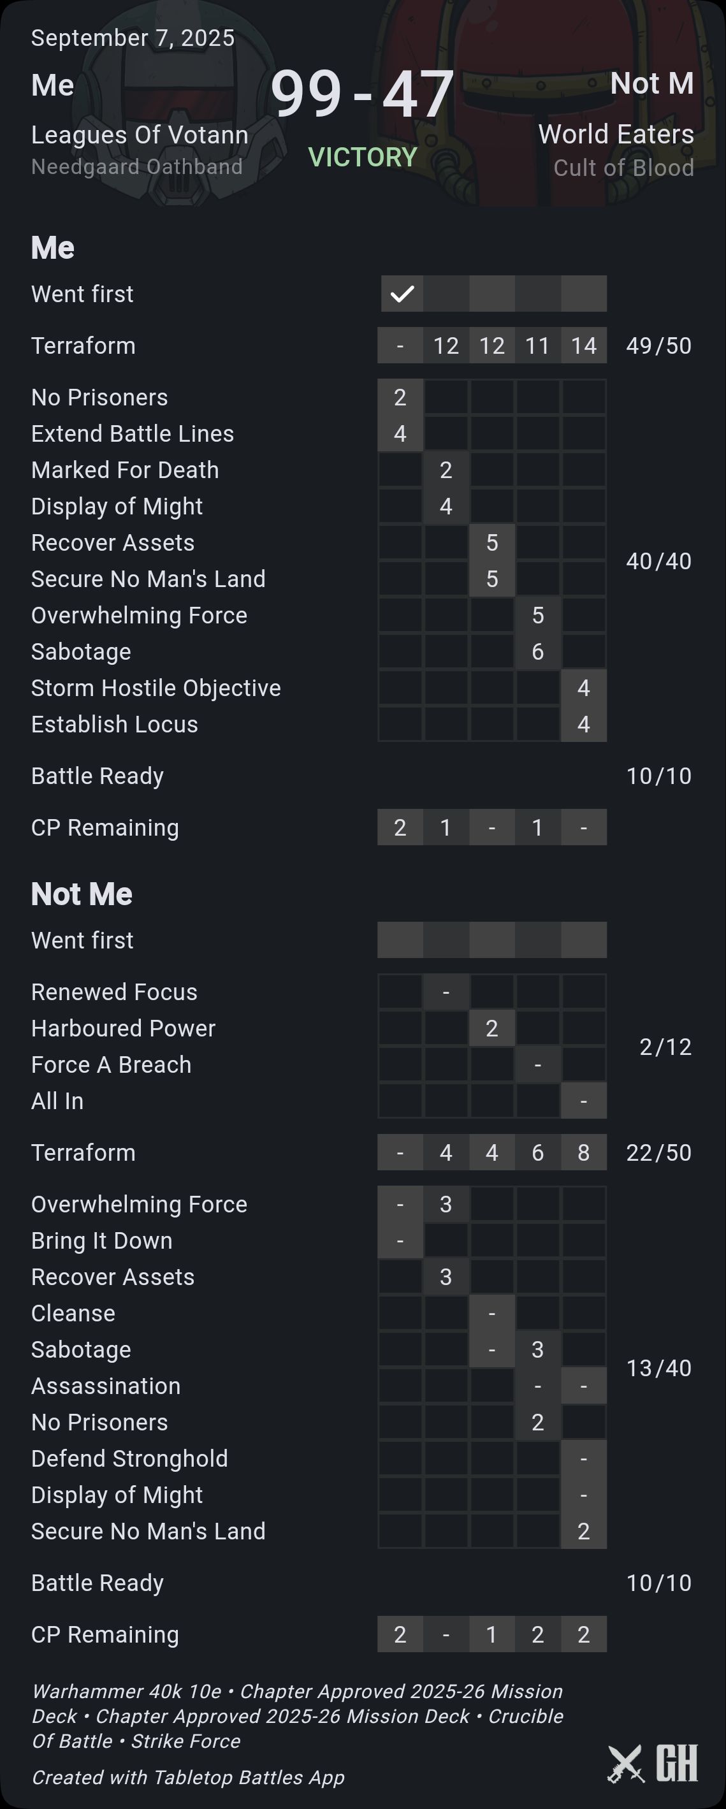Click the 49/50 Terraform total
This screenshot has width=726, height=1809.
658,345
